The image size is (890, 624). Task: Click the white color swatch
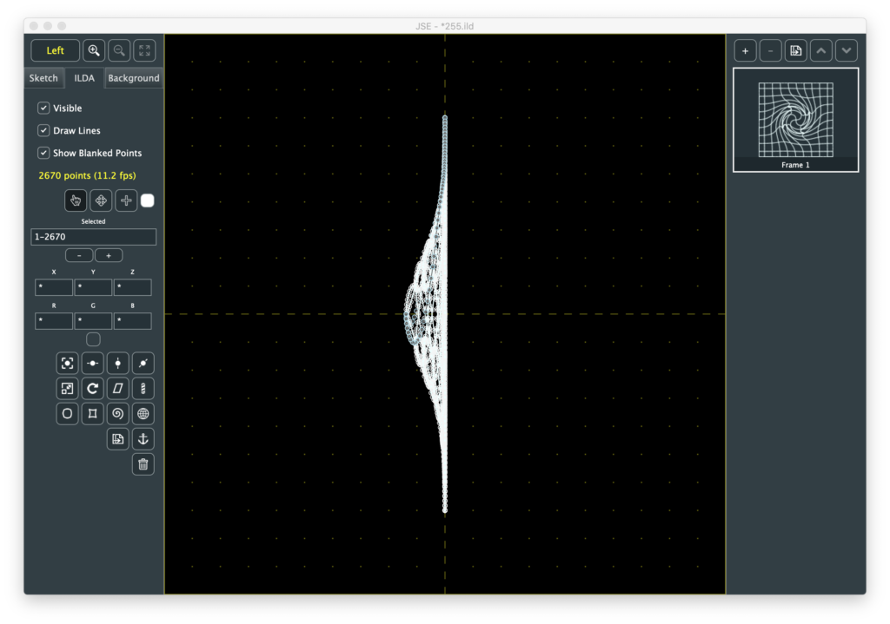click(148, 200)
